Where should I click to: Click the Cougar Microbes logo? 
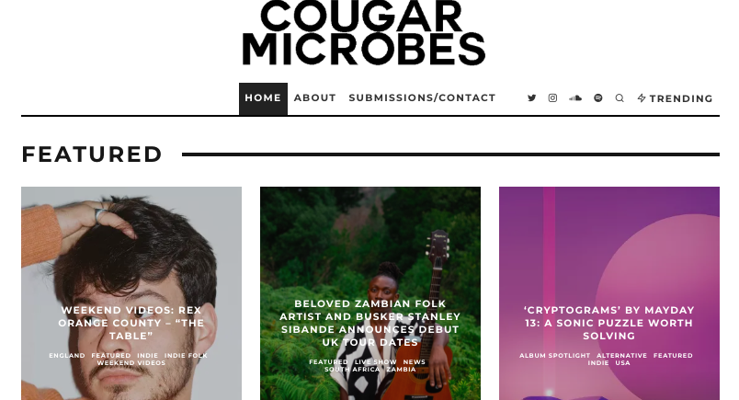coord(363,32)
